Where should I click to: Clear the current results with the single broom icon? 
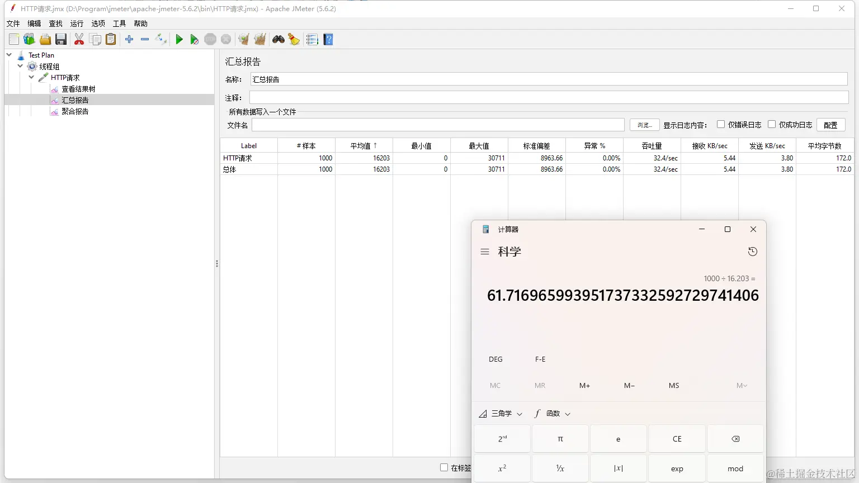point(243,39)
